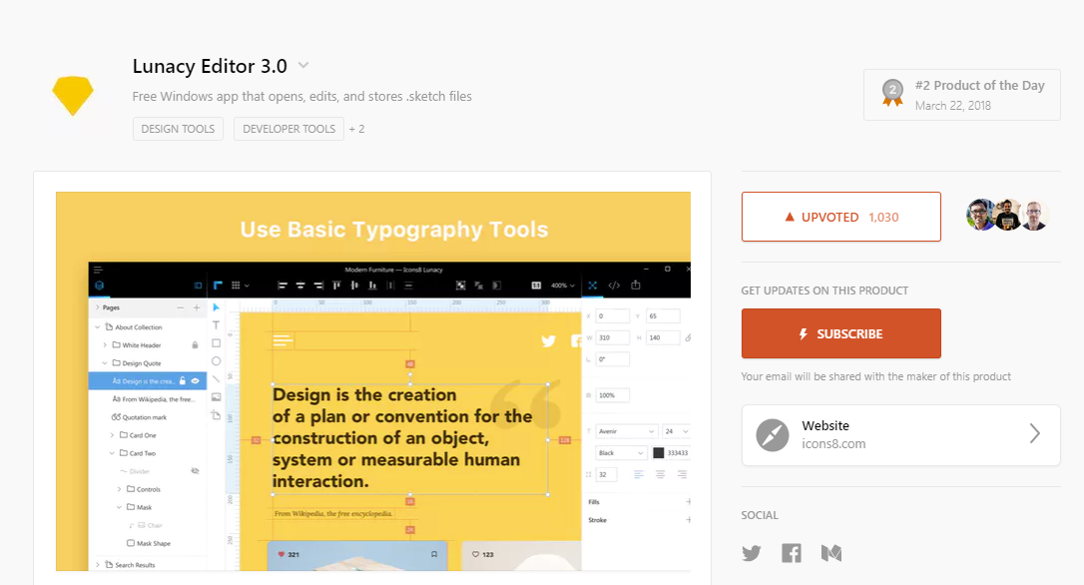This screenshot has width=1084, height=585.
Task: Open the Twitter social link icon
Action: click(x=752, y=553)
